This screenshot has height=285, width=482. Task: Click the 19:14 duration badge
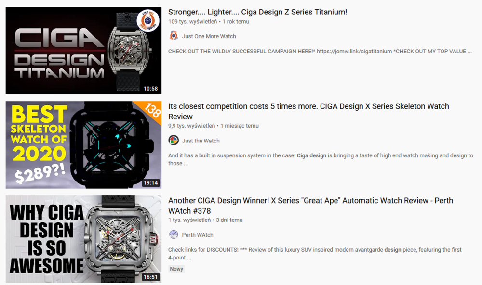click(x=150, y=183)
